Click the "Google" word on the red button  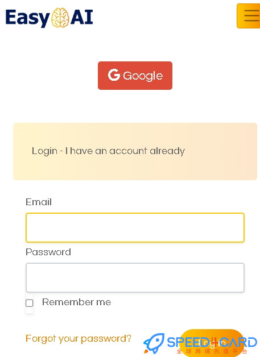(x=143, y=76)
